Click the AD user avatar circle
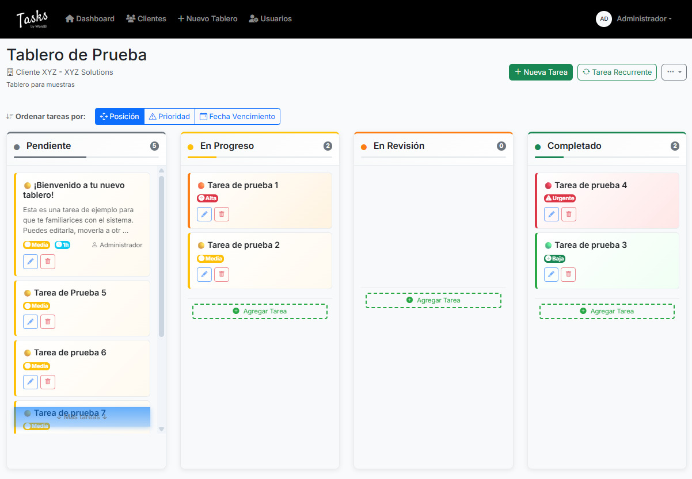This screenshot has height=479, width=692. click(x=604, y=19)
